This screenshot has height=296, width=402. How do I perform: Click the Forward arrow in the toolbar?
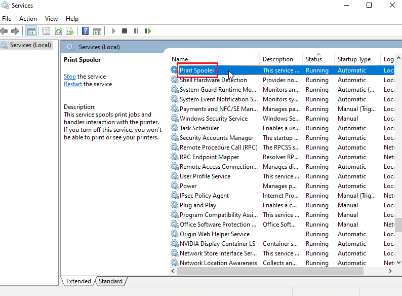[x=15, y=31]
